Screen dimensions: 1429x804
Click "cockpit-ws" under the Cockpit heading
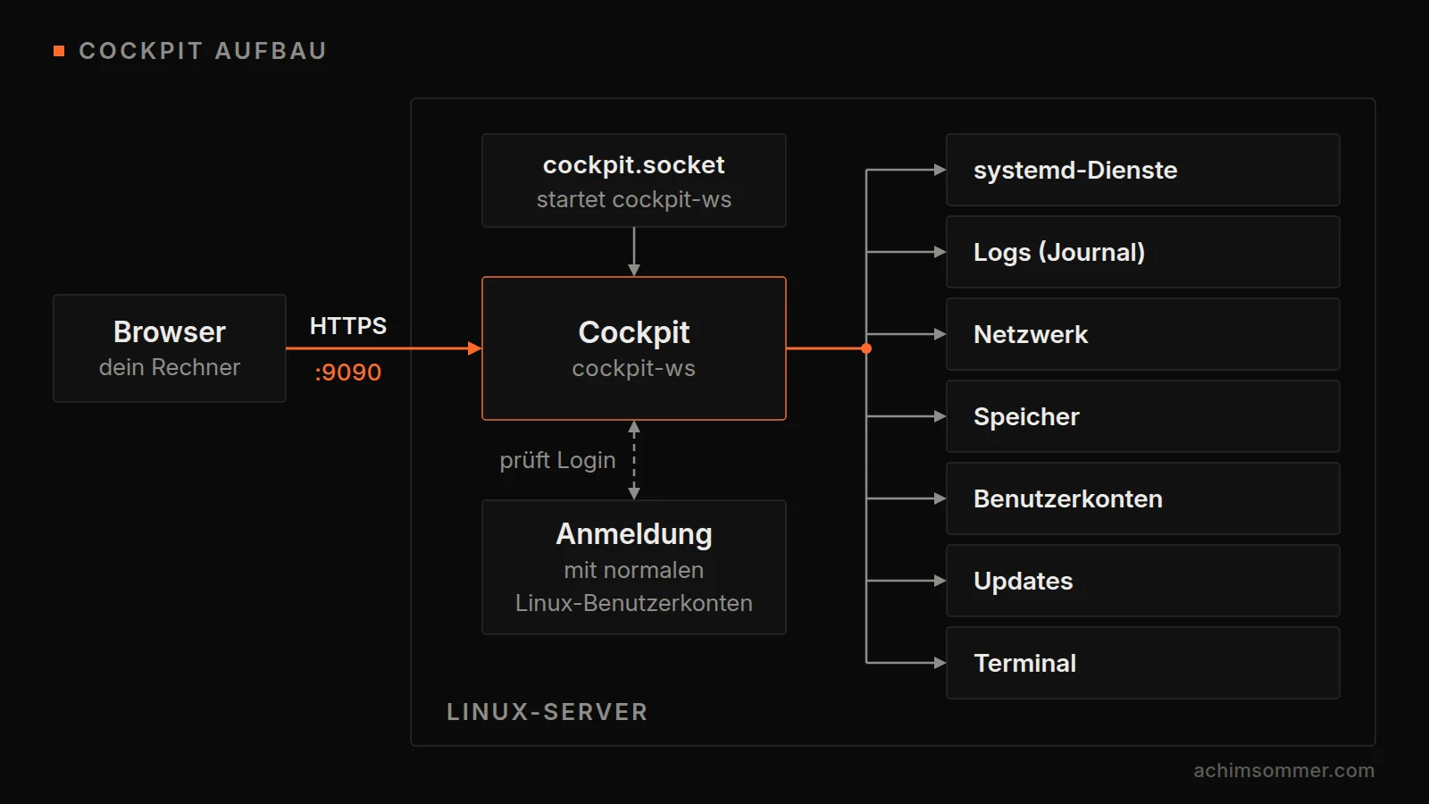634,368
